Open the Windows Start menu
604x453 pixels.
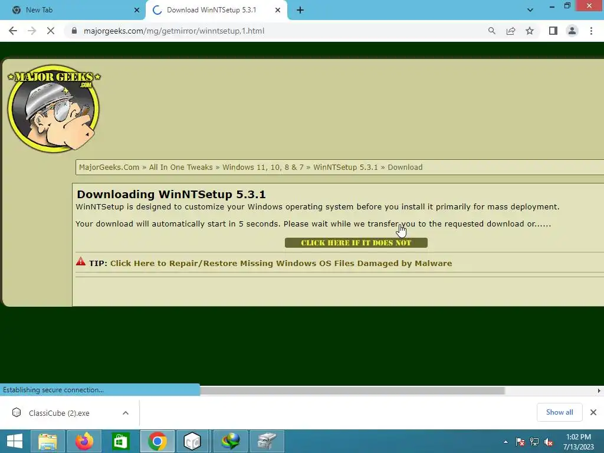[x=15, y=441]
